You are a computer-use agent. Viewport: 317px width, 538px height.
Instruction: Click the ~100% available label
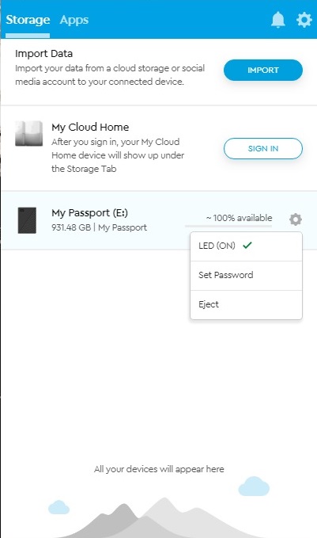click(x=239, y=218)
